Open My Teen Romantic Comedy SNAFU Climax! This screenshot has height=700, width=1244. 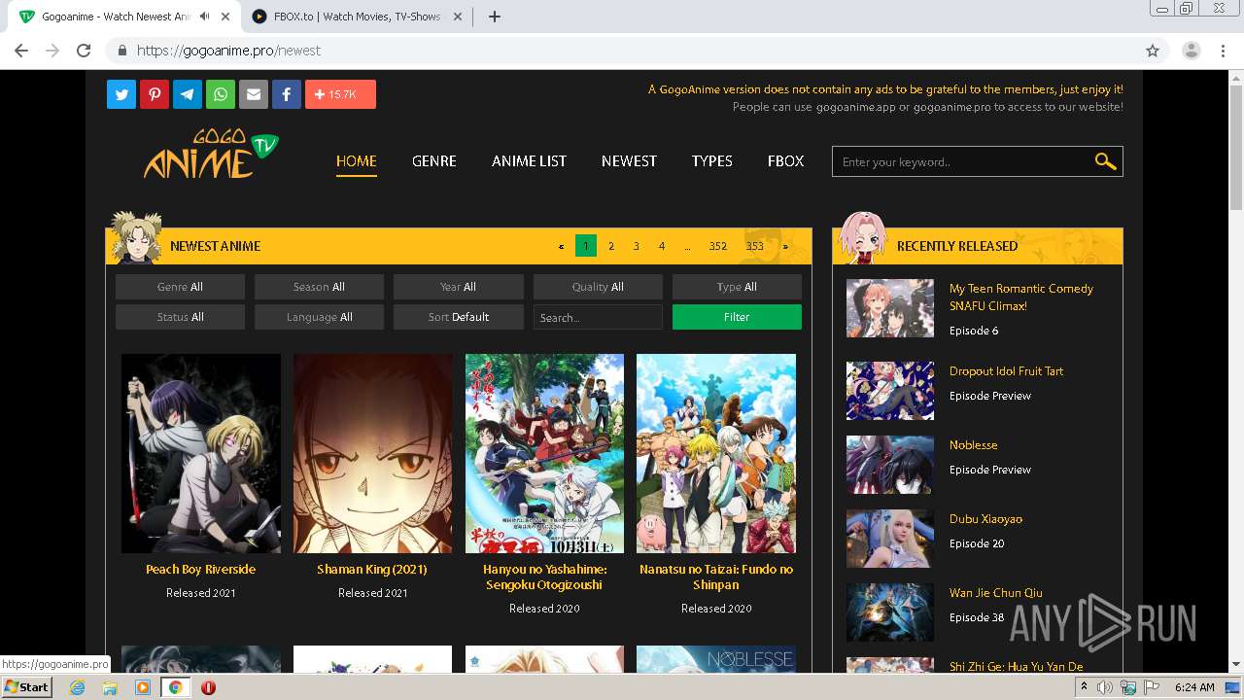click(1021, 297)
